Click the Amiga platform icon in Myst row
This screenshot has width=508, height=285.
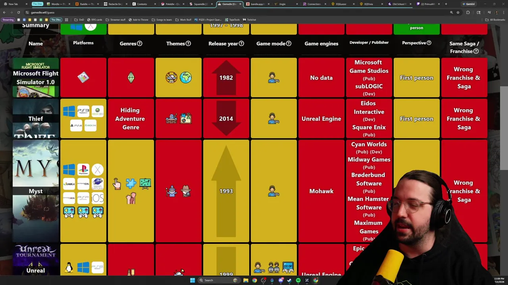pos(69,184)
